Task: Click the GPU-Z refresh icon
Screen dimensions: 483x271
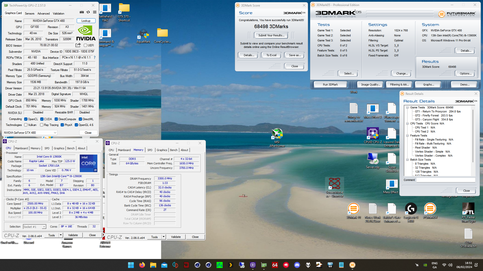Action: 88,12
